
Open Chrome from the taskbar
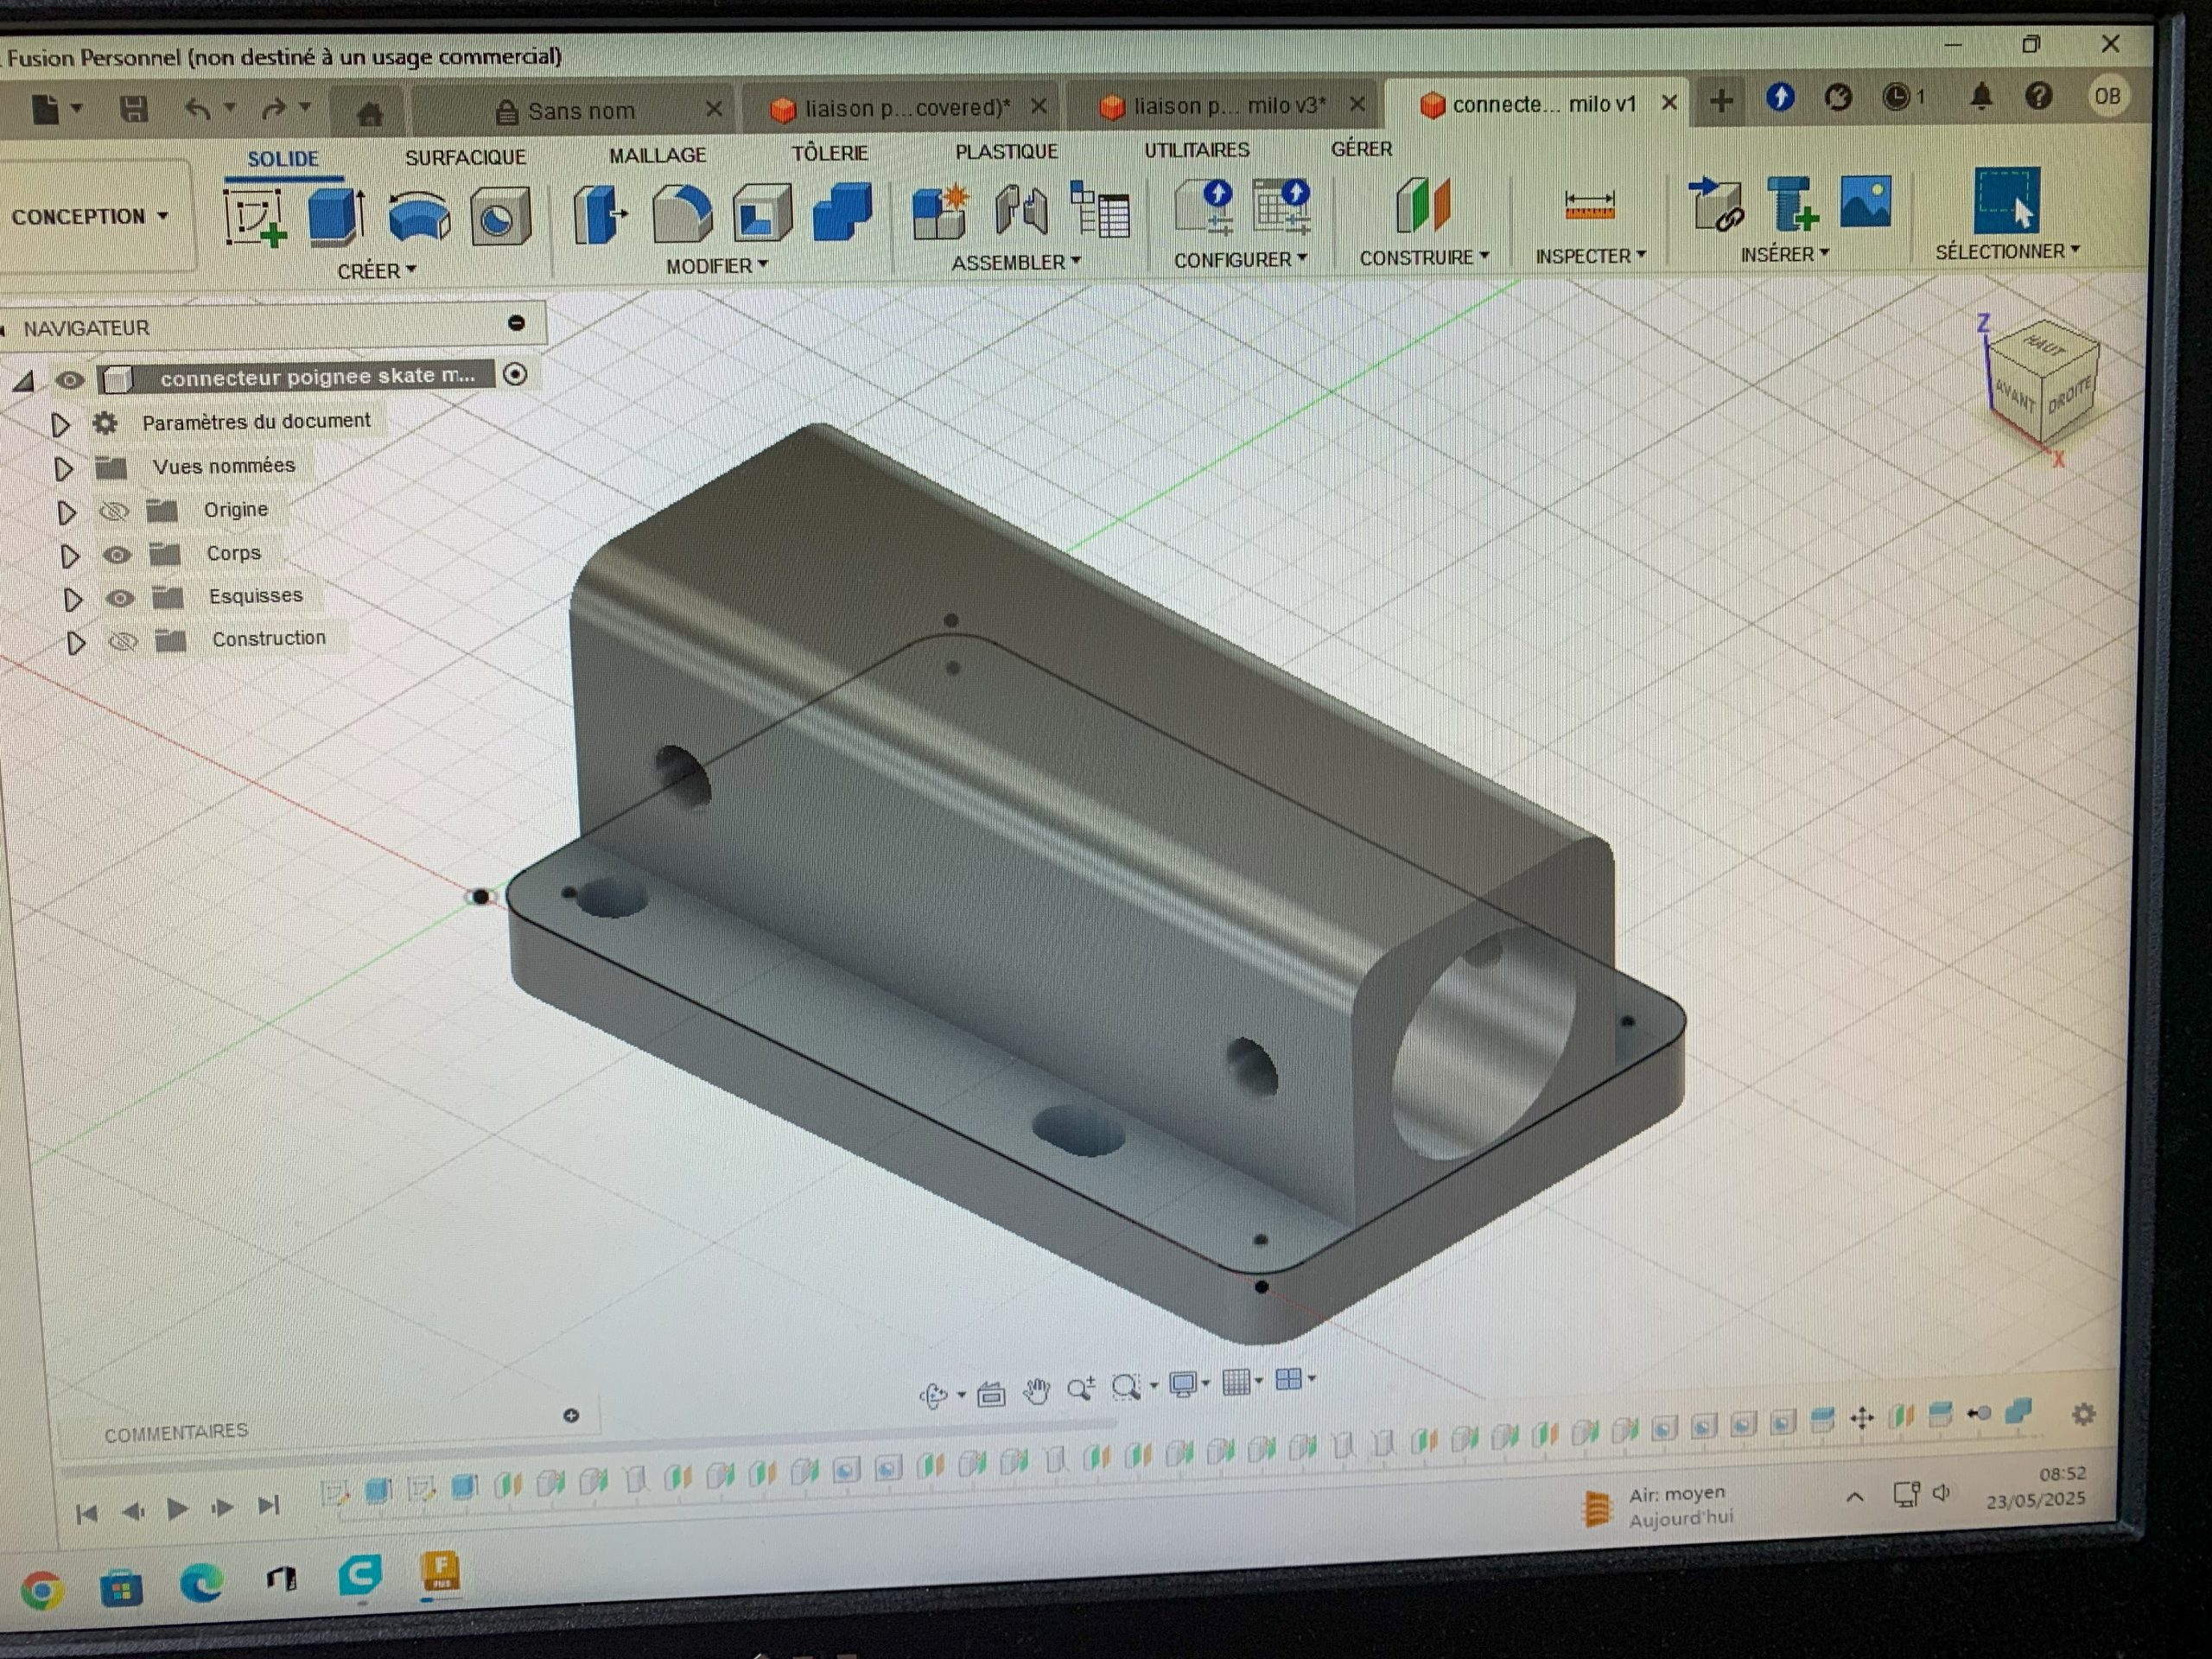pyautogui.click(x=42, y=1590)
